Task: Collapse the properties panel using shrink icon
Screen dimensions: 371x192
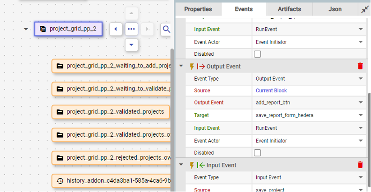Action: [x=364, y=9]
